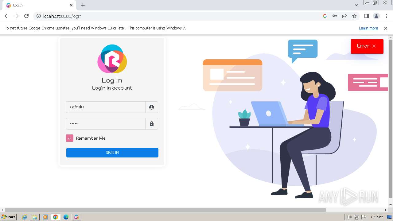The width and height of the screenshot is (393, 221).
Task: Click the volume speaker tray icon
Action: [349, 217]
